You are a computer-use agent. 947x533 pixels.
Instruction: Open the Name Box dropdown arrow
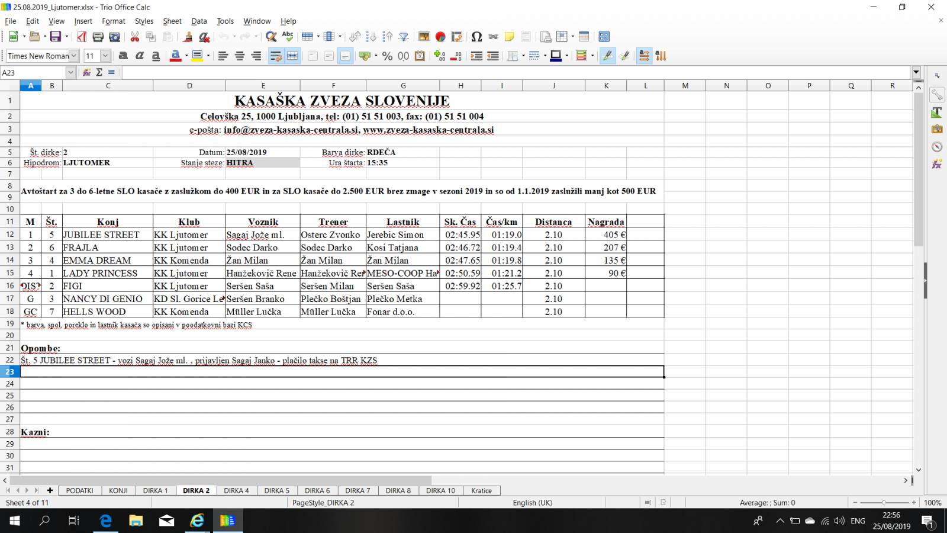(70, 72)
